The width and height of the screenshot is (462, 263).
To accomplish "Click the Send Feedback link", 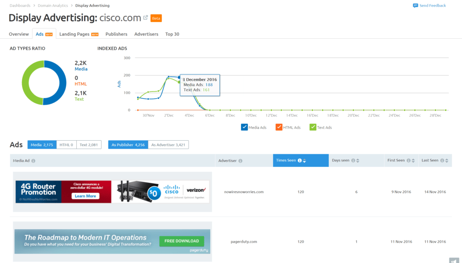I will pos(433,5).
